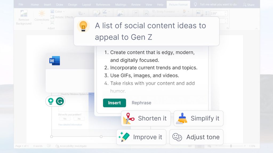
Task: Click the pencil icon on Improve it
Action: 123,137
